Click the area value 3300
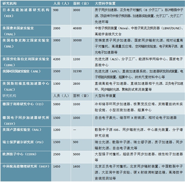 [x=76, y=104]
